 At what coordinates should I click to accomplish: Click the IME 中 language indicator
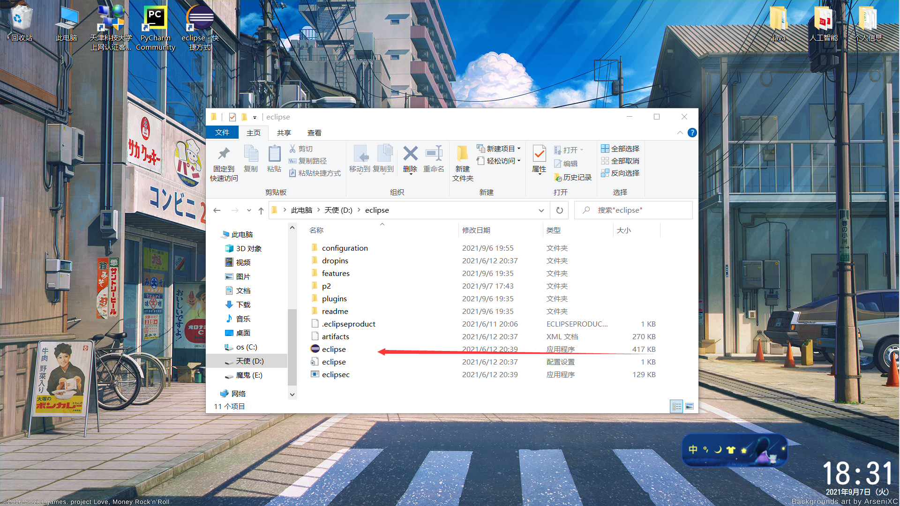(693, 450)
